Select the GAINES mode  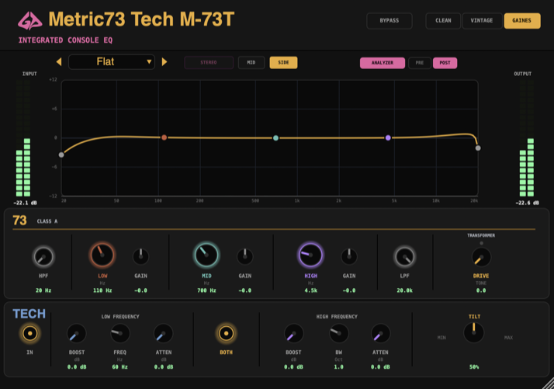coord(522,20)
